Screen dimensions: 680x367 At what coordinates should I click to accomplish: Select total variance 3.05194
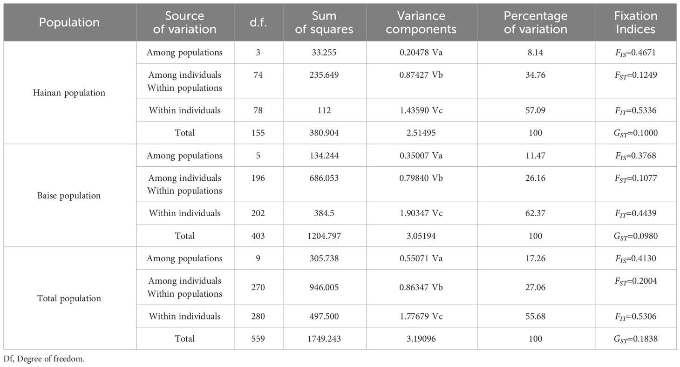pos(422,236)
